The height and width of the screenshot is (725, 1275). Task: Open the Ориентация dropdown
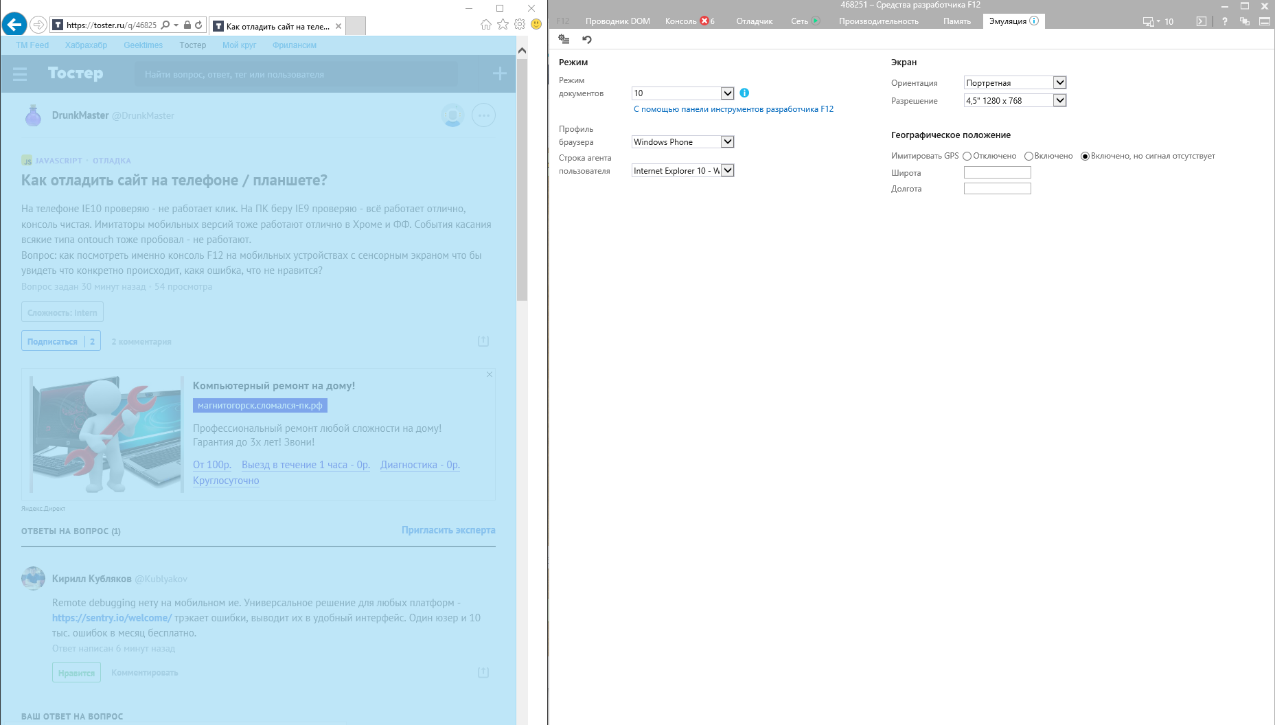(x=1015, y=82)
